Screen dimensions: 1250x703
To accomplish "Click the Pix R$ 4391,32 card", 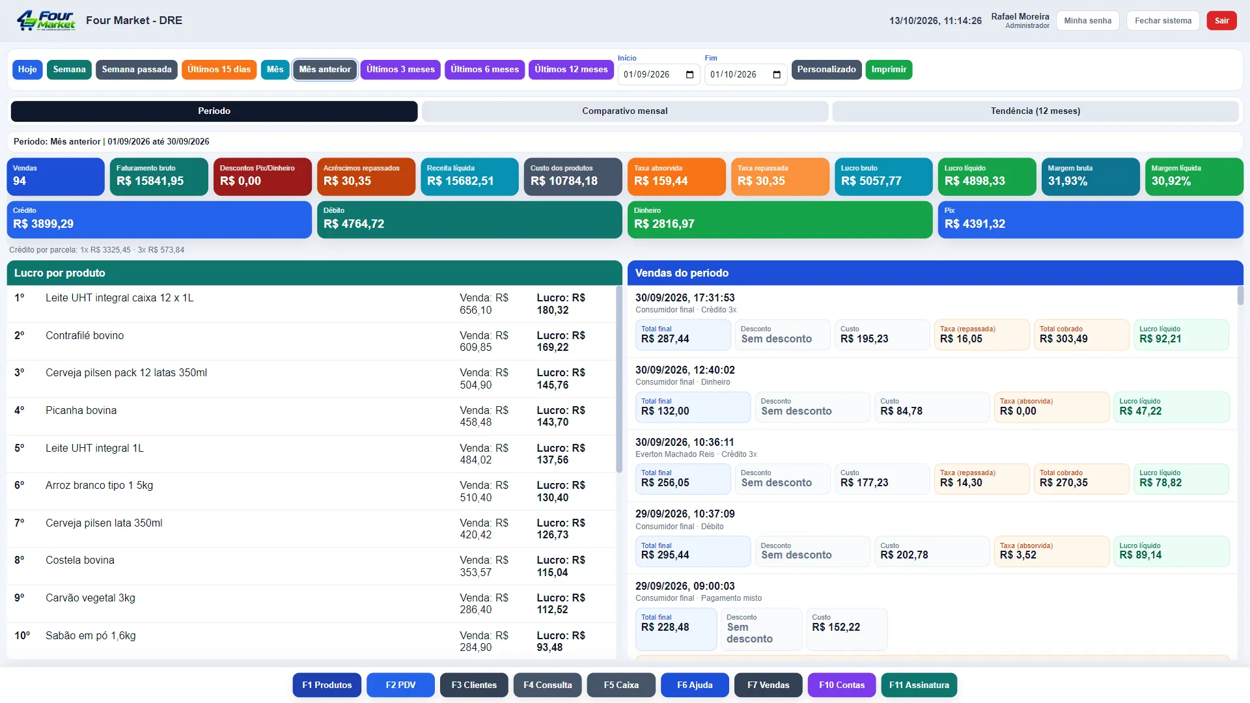I will click(x=1090, y=220).
